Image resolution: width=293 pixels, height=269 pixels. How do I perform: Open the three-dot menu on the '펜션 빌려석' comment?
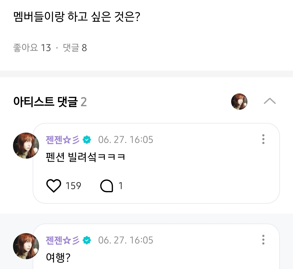tap(263, 139)
